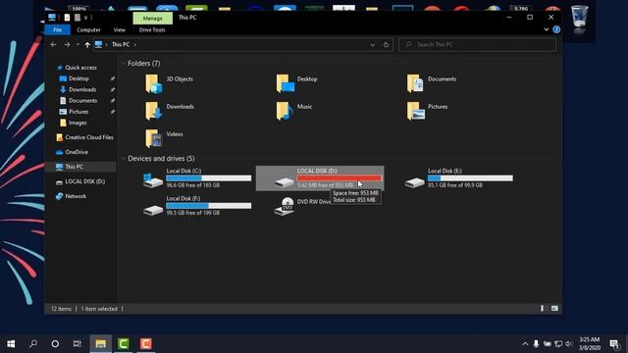Screen dimensions: 628x353
Task: Select Documents in navigation pane
Action: pyautogui.click(x=82, y=101)
